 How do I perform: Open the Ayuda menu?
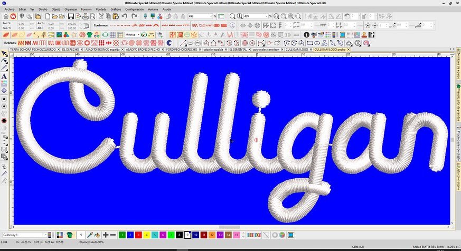click(x=166, y=9)
